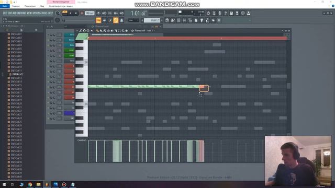The height and width of the screenshot is (188, 335).
Task: Select the 'Главная' tab in Explorer ribbon
Action: 16,6
